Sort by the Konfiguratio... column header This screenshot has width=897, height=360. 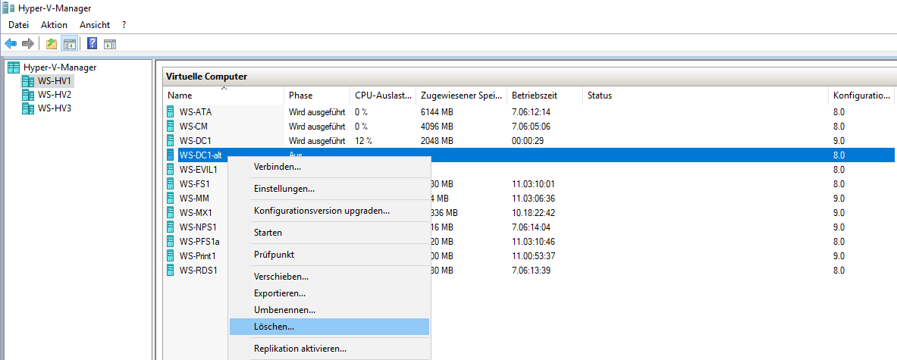coord(861,95)
